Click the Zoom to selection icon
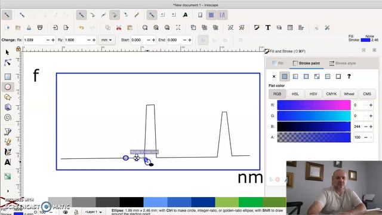Viewport: 382px width, 215px height. tap(145, 28)
